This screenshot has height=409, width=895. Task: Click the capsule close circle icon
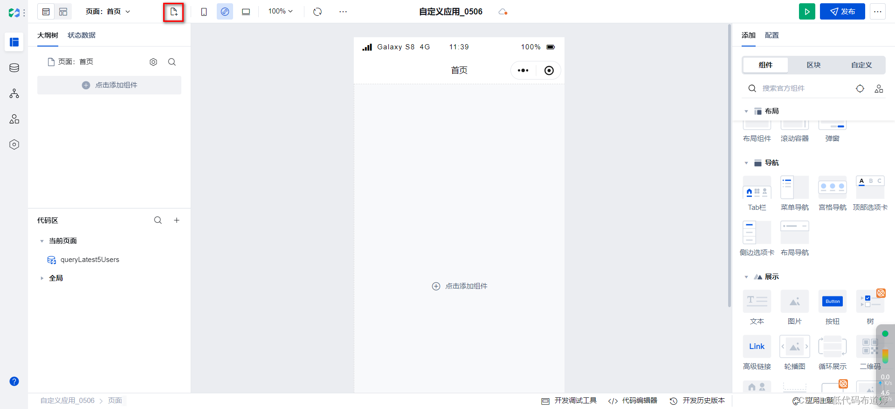pos(549,70)
